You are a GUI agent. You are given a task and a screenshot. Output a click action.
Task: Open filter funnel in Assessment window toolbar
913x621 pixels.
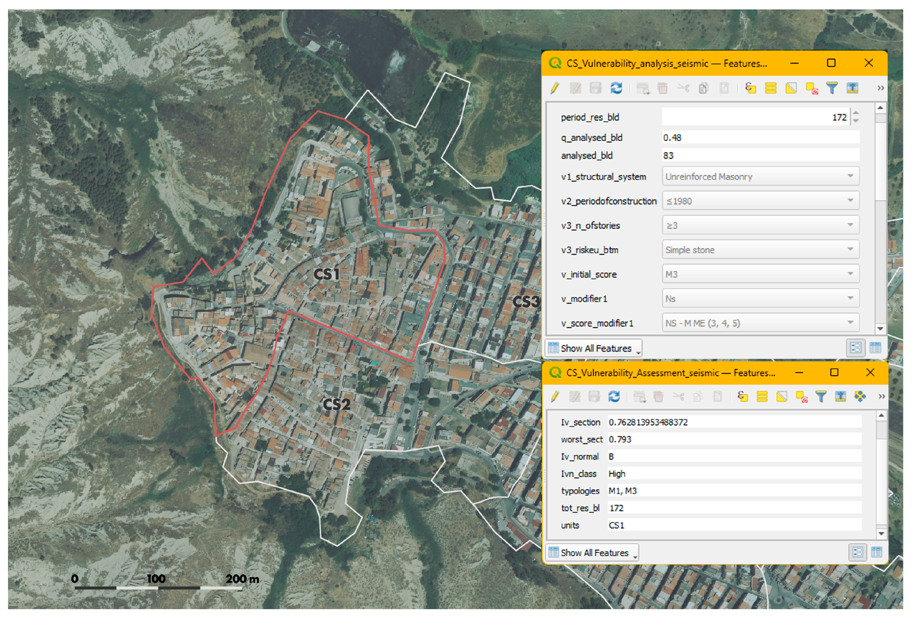821,397
